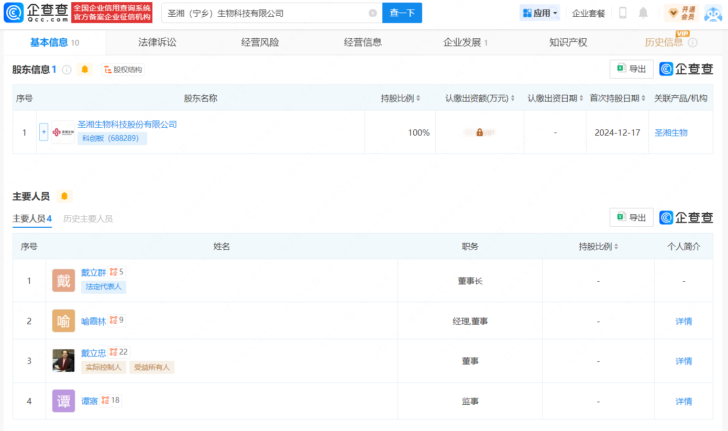
Task: Click the 实际控制人 tag
Action: coord(104,367)
